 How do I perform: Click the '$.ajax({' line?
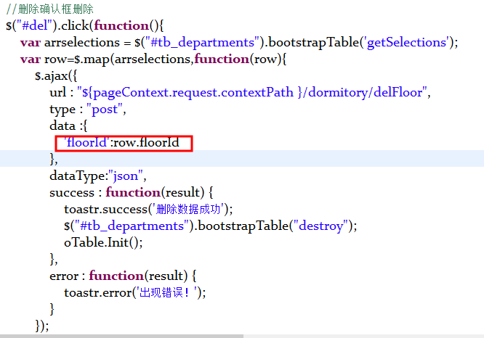coord(56,75)
